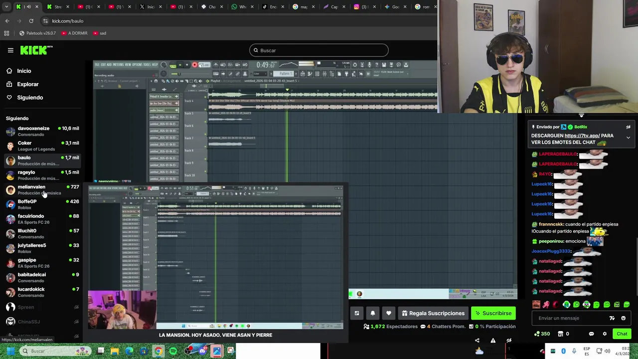This screenshot has height=359, width=638.
Task: Open the Paletools v26.0.7 bookmark
Action: [x=37, y=33]
